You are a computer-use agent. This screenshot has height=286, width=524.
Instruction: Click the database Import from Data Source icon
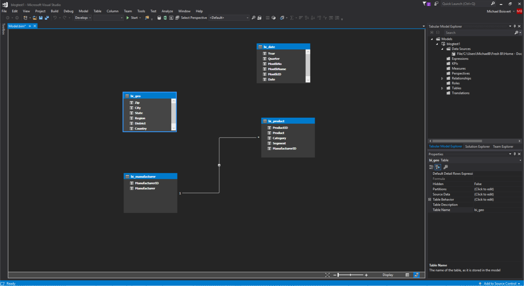(159, 18)
